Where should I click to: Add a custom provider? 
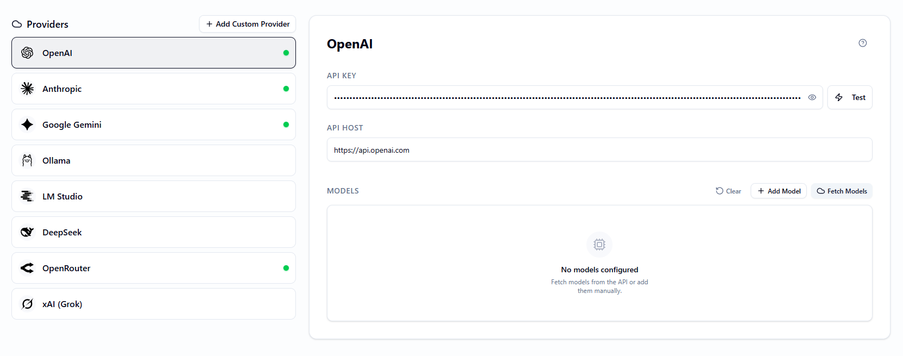pyautogui.click(x=248, y=24)
